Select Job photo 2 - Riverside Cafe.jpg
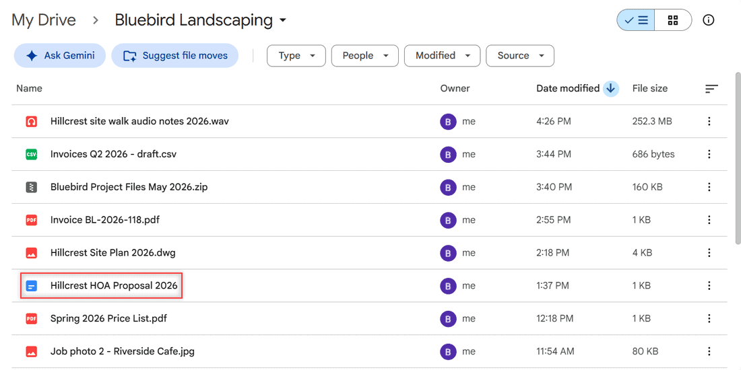 click(x=123, y=351)
